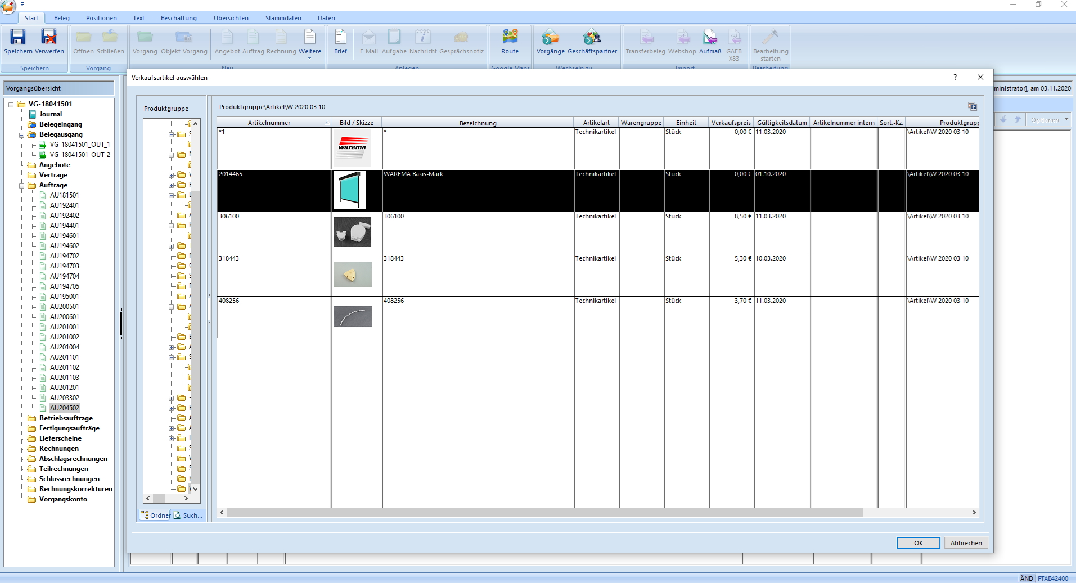Switch to Vorgänge via ribbon icon
This screenshot has width=1076, height=583.
coord(550,37)
